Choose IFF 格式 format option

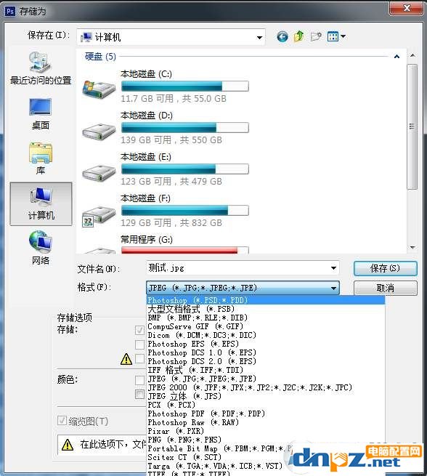tap(266, 370)
